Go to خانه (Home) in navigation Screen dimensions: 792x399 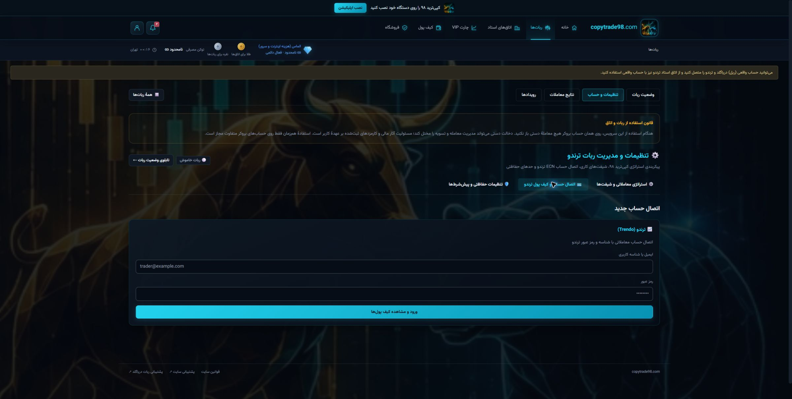coord(569,28)
